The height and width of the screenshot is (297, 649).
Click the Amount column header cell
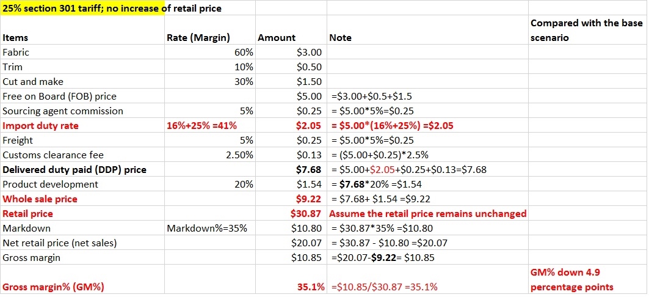tap(277, 38)
